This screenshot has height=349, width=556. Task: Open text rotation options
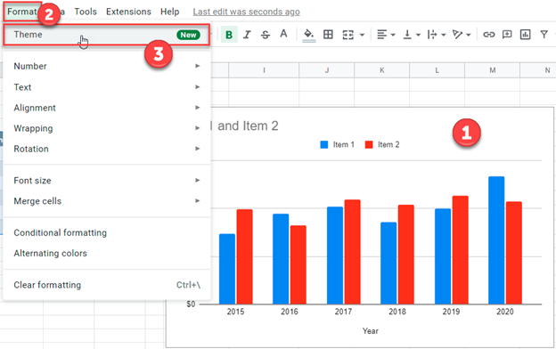tap(458, 35)
